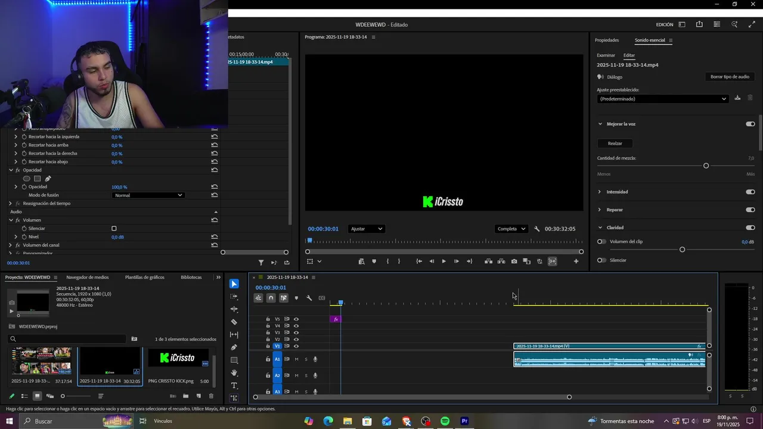The height and width of the screenshot is (429, 763).
Task: Open Button Editor plus icon
Action: 576,262
